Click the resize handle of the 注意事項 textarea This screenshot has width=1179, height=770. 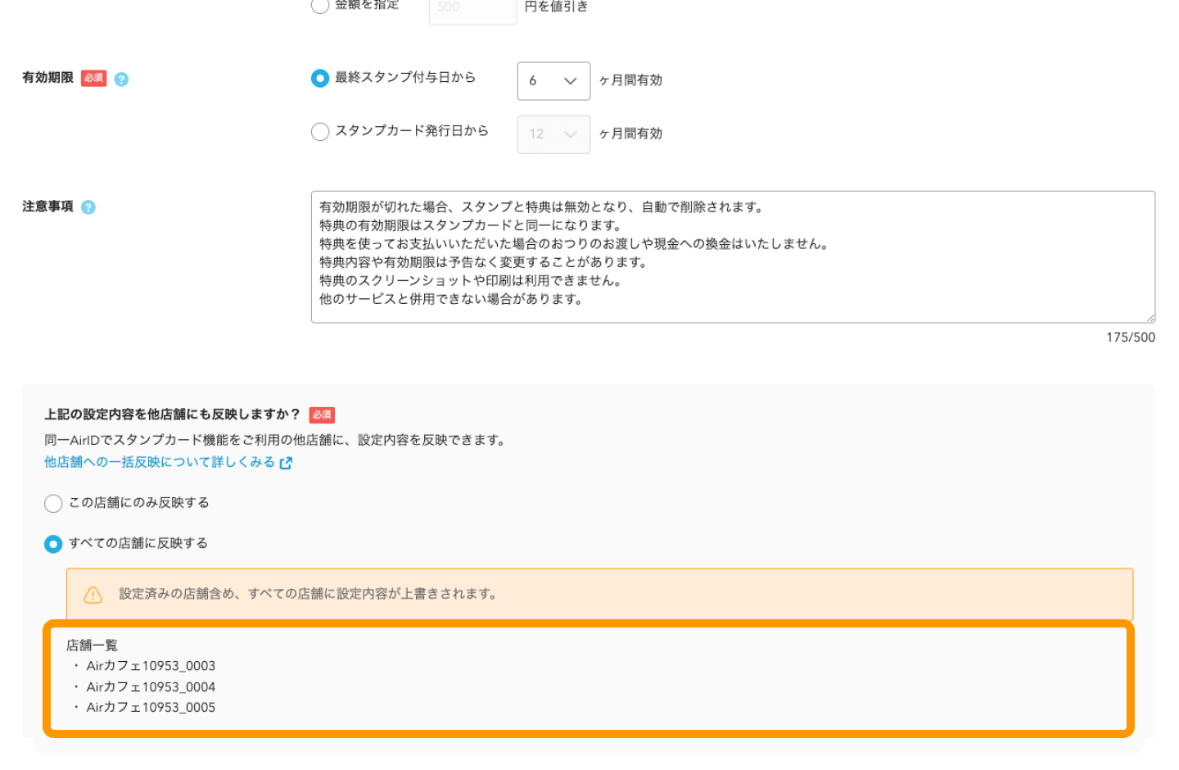tap(1150, 317)
